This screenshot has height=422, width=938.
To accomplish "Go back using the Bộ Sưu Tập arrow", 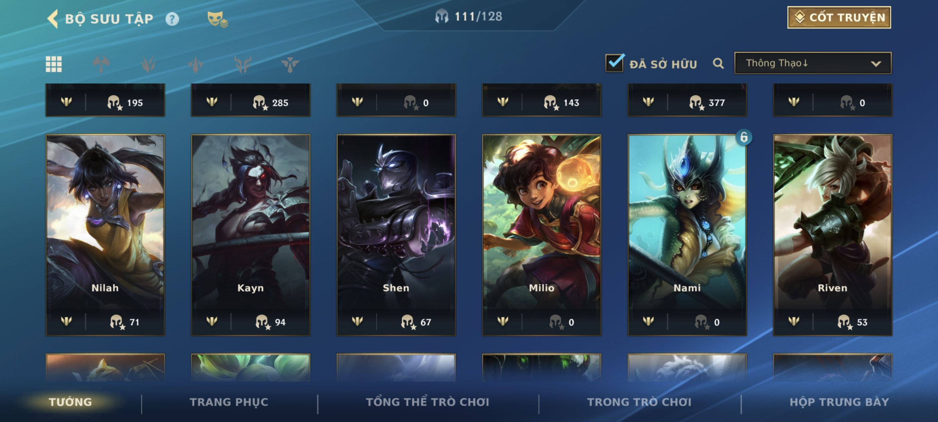I will point(53,19).
